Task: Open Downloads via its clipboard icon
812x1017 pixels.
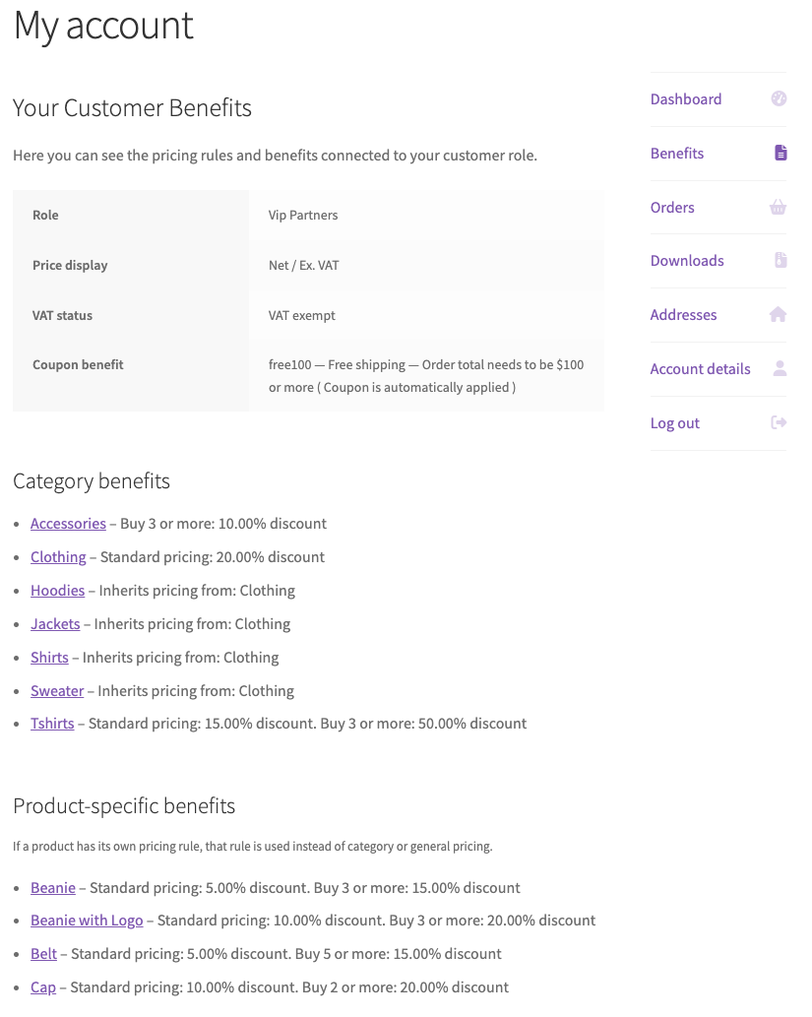Action: [780, 260]
